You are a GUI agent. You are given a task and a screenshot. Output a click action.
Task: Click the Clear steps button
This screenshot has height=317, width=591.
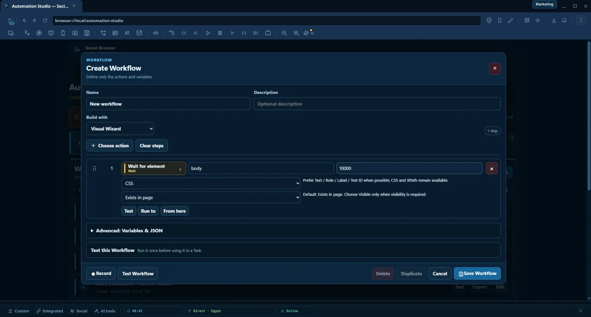pyautogui.click(x=152, y=145)
